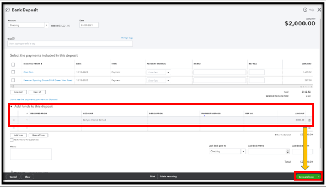Click the Memo field for Cool Cars
The height and width of the screenshot is (187, 326).
pyautogui.click(x=220, y=72)
